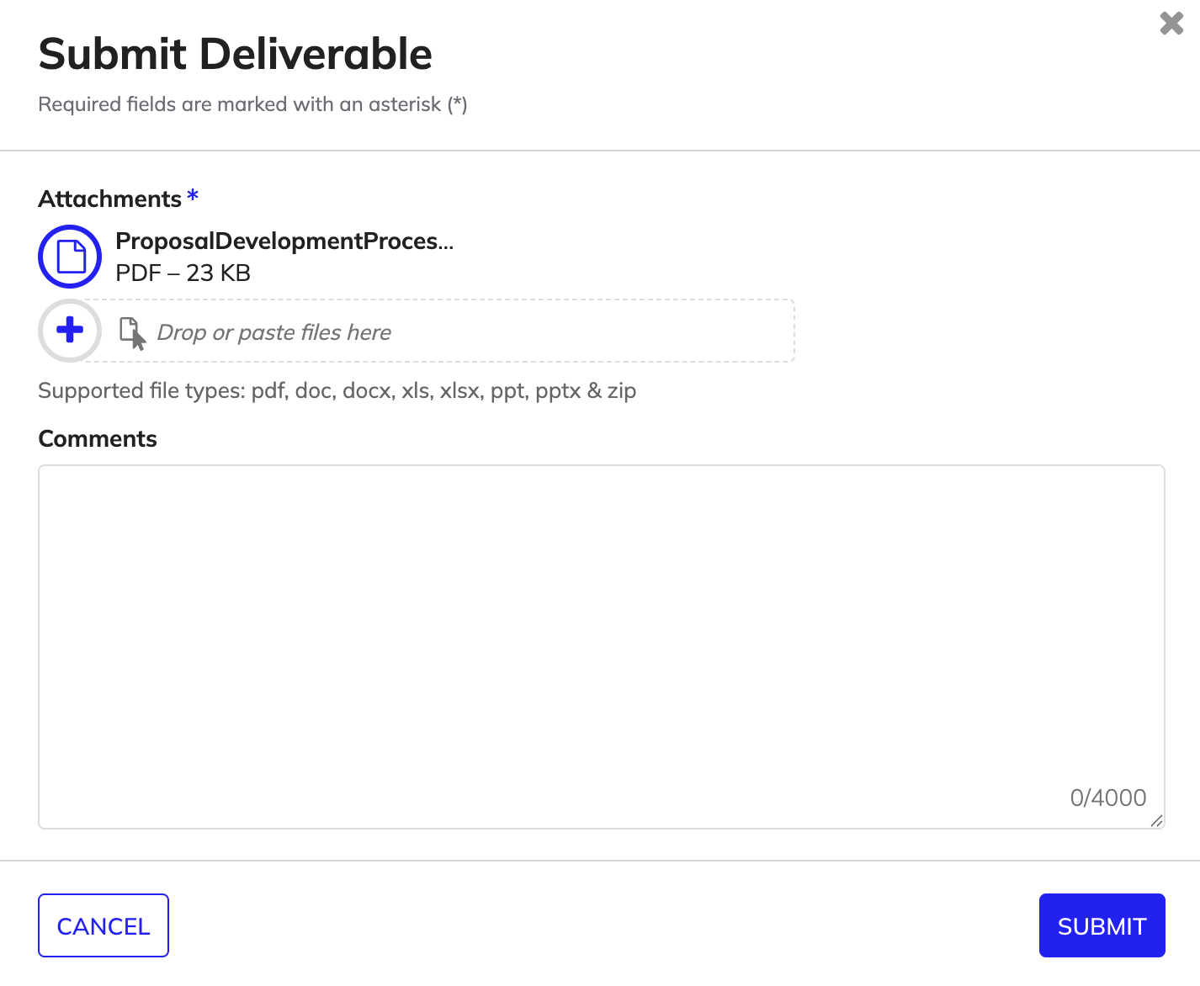The image size is (1200, 986).
Task: Click the resize handle of the comments field
Action: 1158,822
